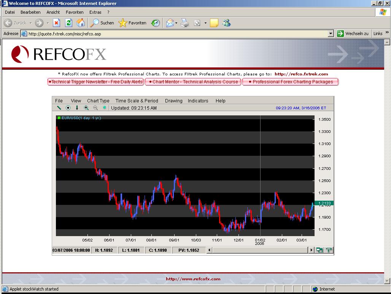Zoom in on the chart
This screenshot has width=391, height=294.
coord(86,108)
